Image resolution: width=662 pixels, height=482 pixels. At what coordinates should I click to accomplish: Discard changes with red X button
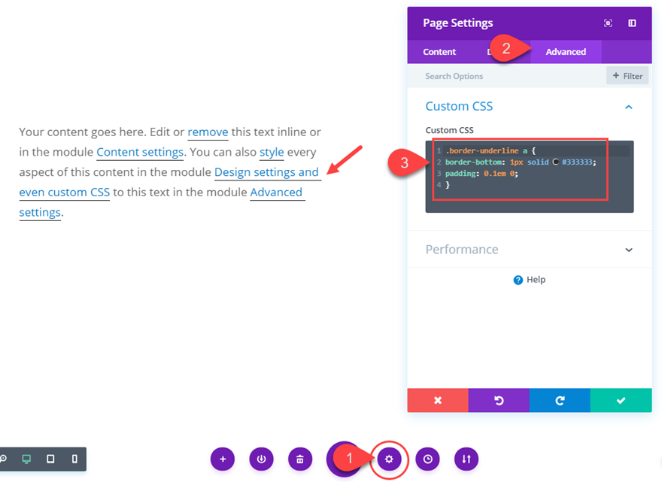click(438, 400)
